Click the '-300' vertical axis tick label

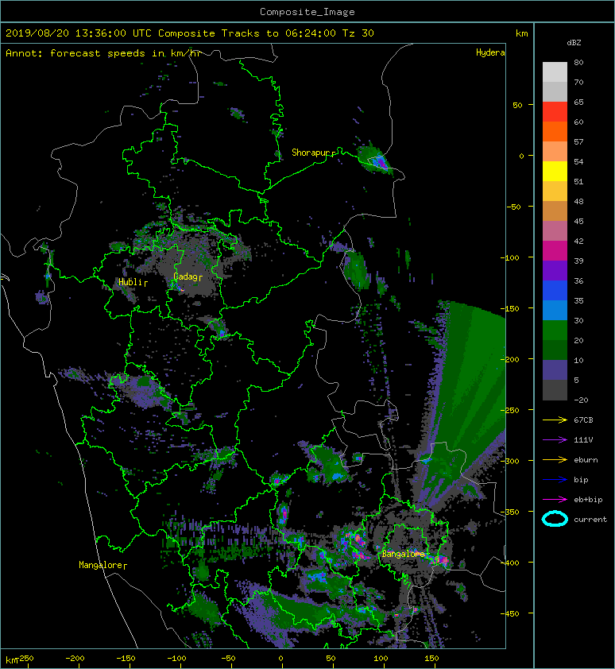[510, 461]
